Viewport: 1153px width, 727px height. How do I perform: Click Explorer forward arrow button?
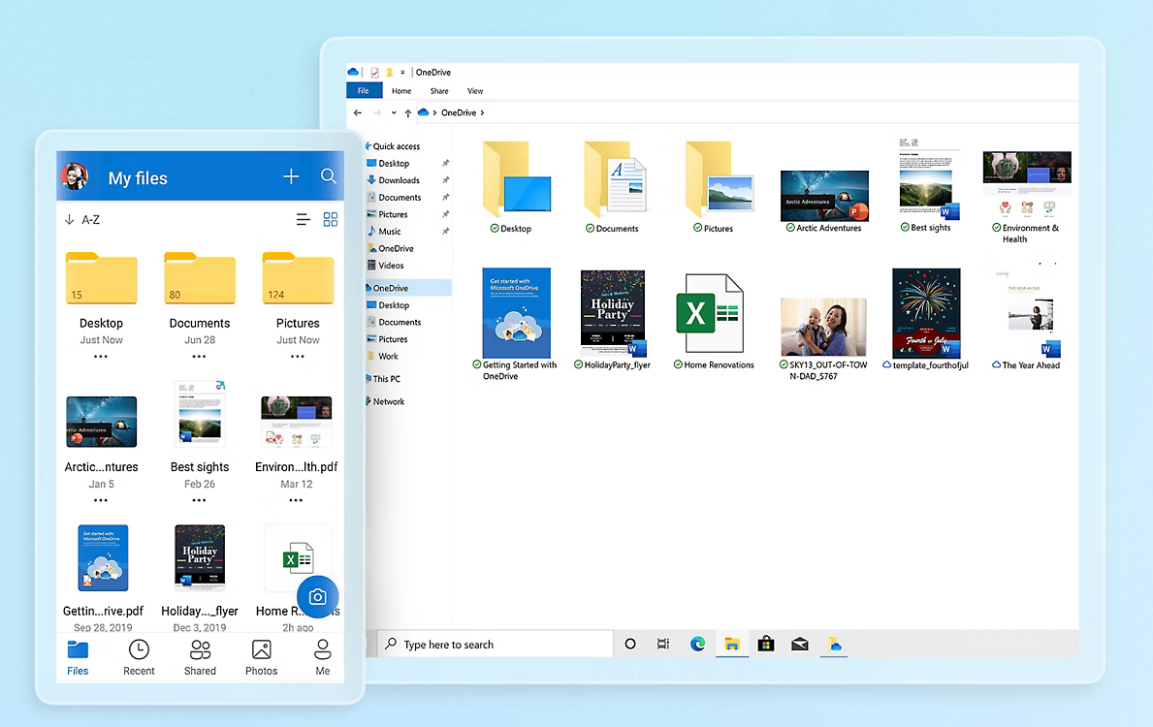coord(377,112)
